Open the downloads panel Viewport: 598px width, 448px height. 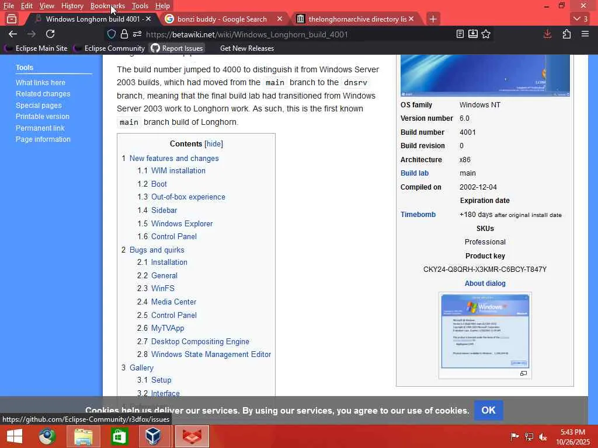(547, 34)
